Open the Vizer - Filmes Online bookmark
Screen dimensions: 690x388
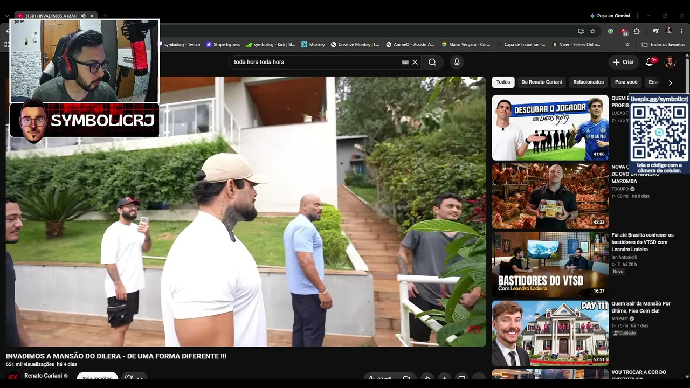[x=576, y=45]
